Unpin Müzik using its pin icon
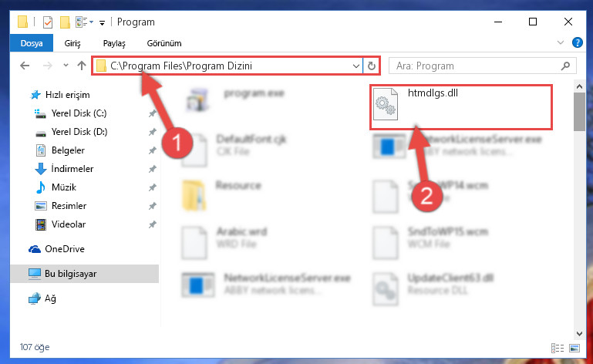This screenshot has height=364, width=593. coord(153,187)
